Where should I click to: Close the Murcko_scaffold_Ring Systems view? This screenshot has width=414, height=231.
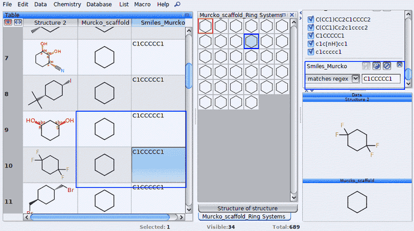click(292, 15)
